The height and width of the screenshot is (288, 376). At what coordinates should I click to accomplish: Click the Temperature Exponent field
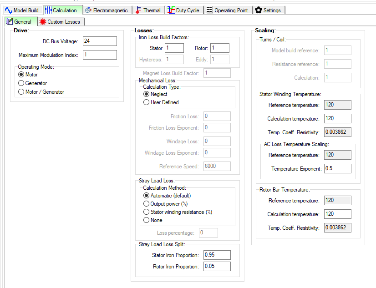pos(338,168)
